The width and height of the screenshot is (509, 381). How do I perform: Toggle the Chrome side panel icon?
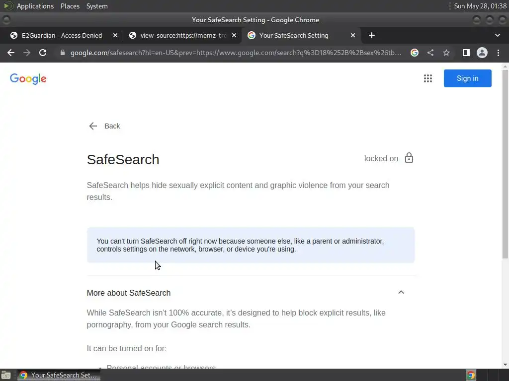pos(466,53)
